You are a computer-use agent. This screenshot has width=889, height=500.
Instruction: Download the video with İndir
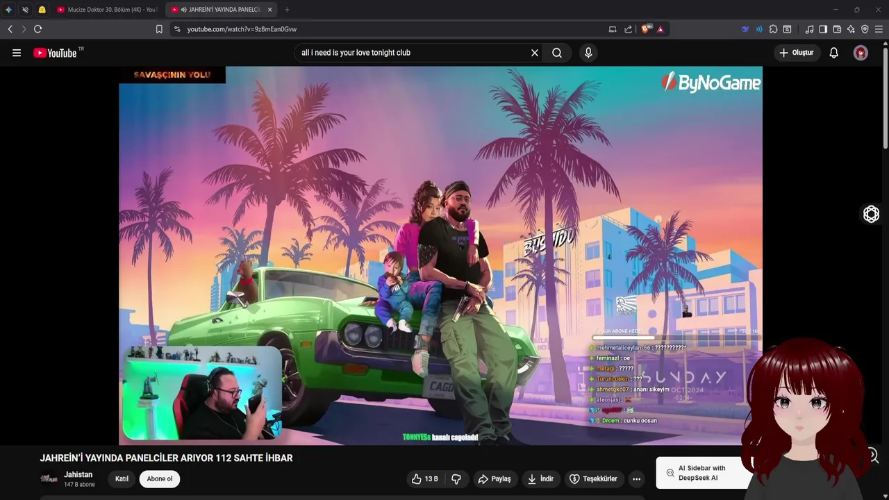540,478
